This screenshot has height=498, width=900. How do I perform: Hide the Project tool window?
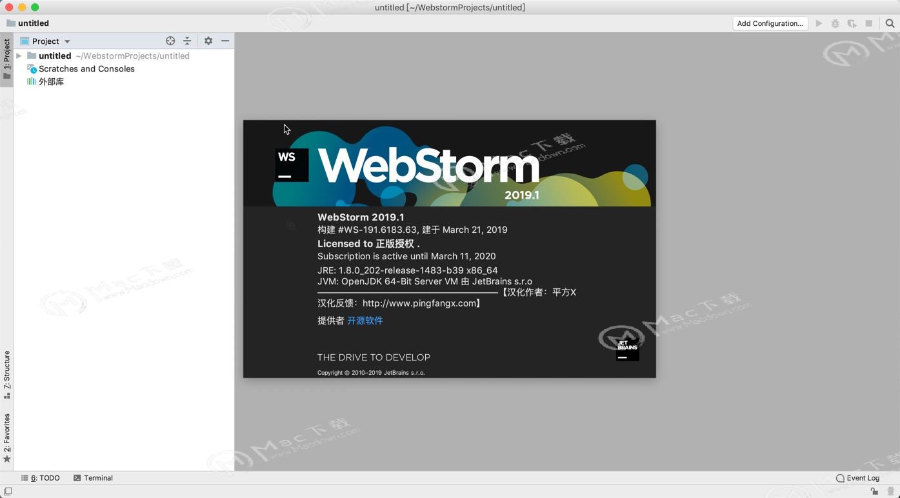click(225, 41)
